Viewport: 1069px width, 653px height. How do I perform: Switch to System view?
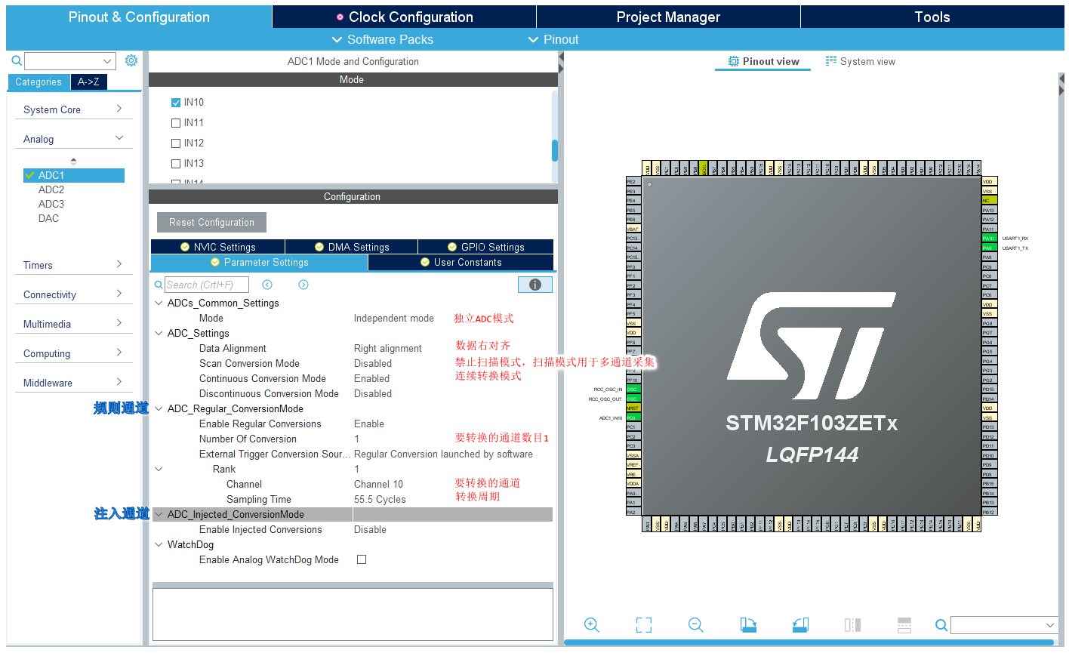[x=861, y=61]
